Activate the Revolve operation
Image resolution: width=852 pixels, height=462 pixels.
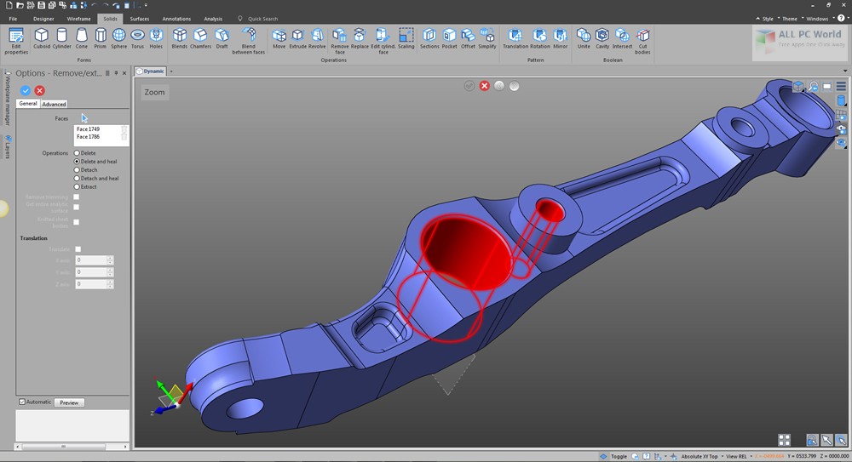click(317, 38)
